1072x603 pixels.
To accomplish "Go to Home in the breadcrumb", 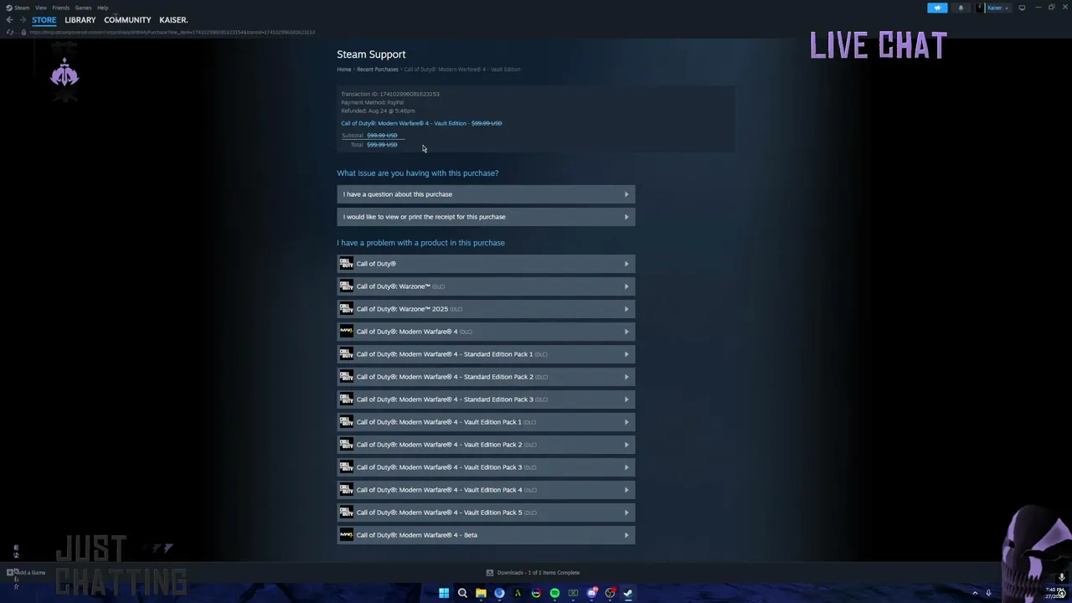I will (344, 70).
